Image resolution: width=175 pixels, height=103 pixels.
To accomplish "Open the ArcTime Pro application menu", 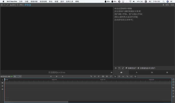I will tap(12, 2).
